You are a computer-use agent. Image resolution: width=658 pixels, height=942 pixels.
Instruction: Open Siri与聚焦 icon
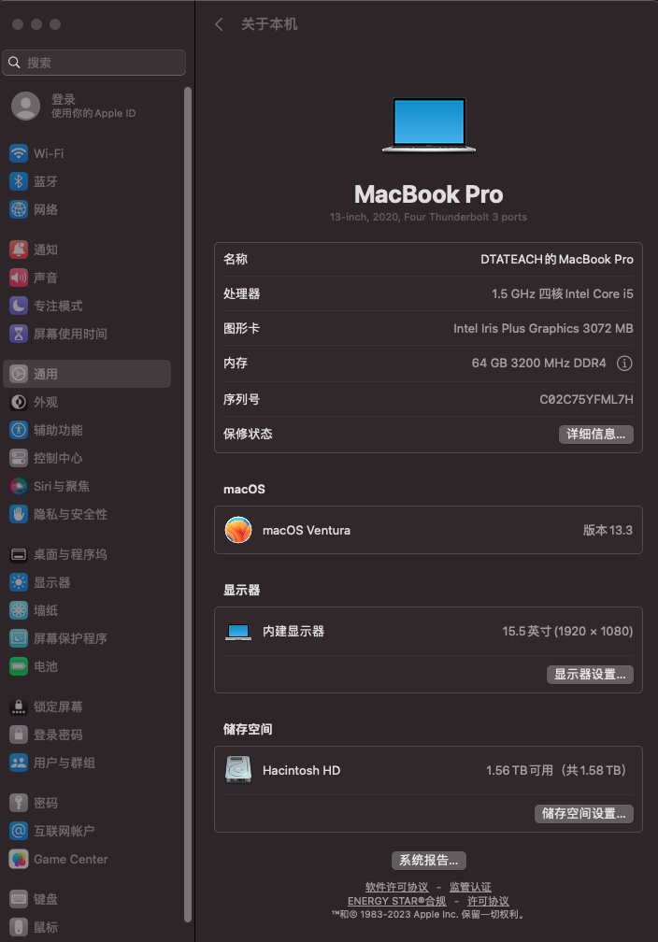[x=19, y=486]
